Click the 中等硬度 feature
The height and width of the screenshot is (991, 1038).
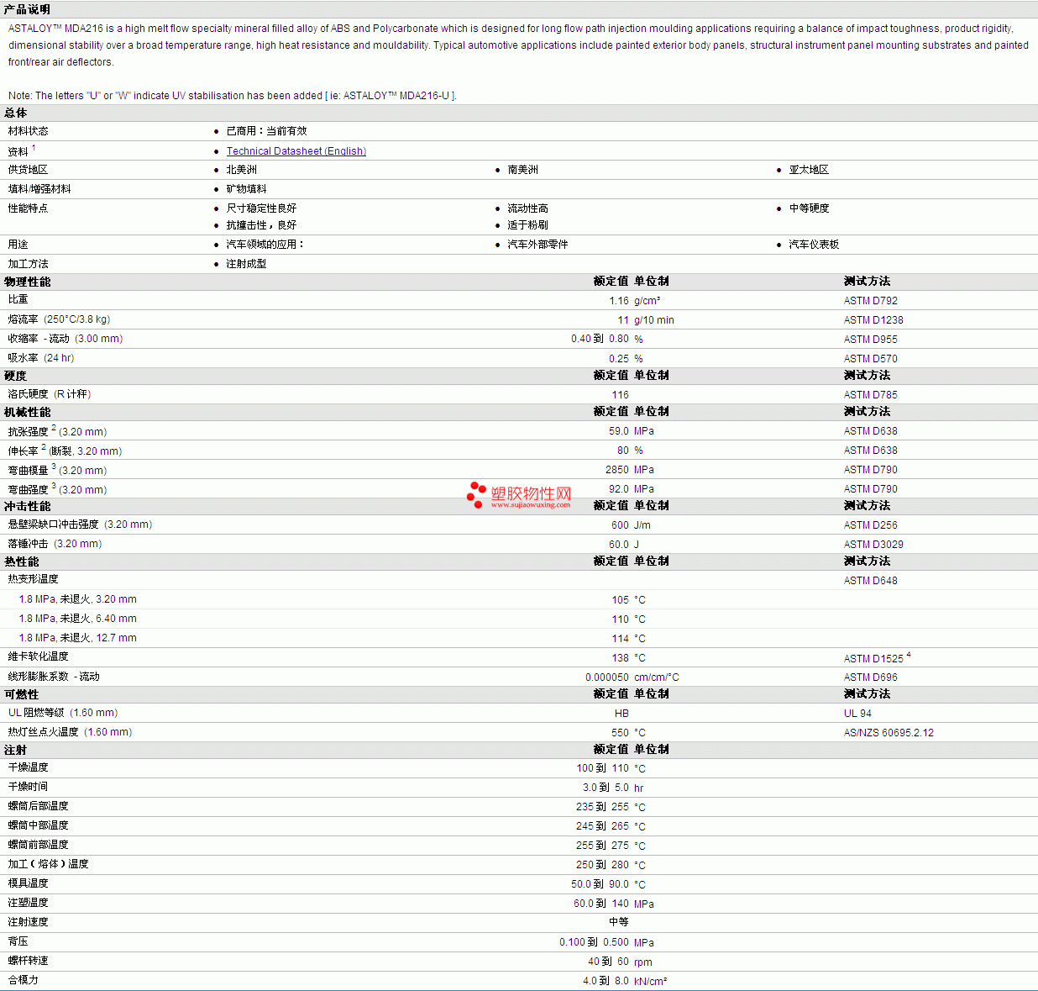[x=809, y=208]
